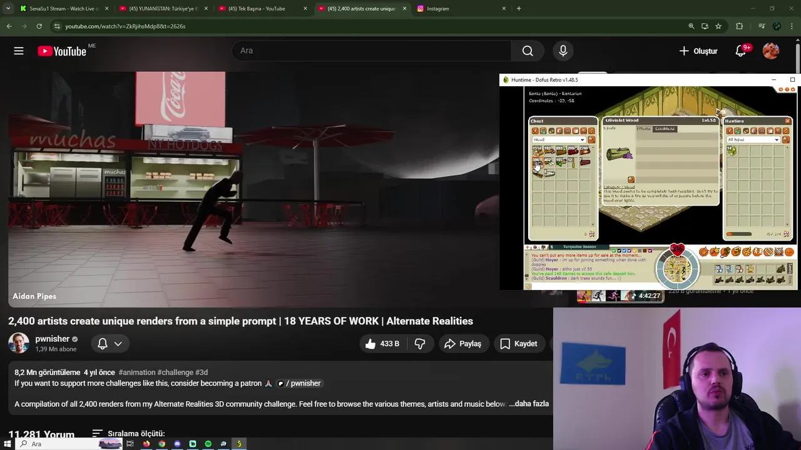The height and width of the screenshot is (450, 801).
Task: Open YouTube notifications bell
Action: [x=740, y=51]
